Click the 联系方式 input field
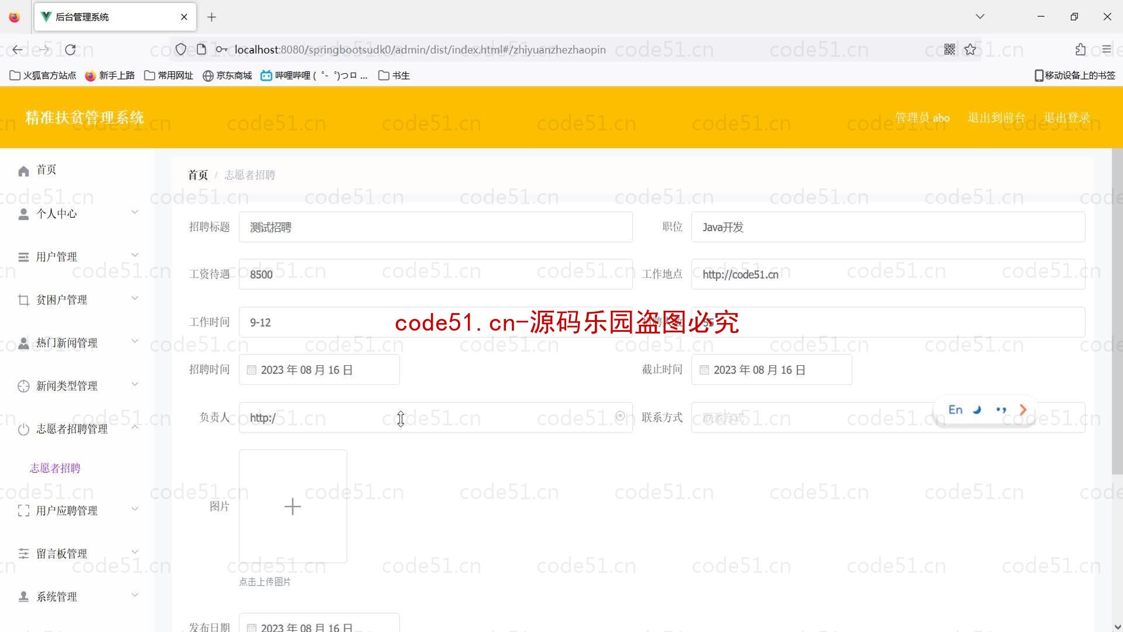Viewport: 1123px width, 632px height. [888, 417]
